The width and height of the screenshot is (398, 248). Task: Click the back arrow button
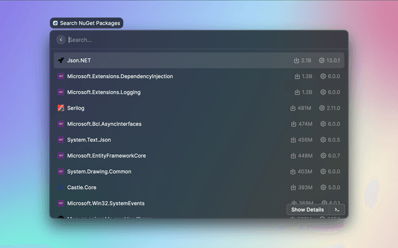point(61,40)
